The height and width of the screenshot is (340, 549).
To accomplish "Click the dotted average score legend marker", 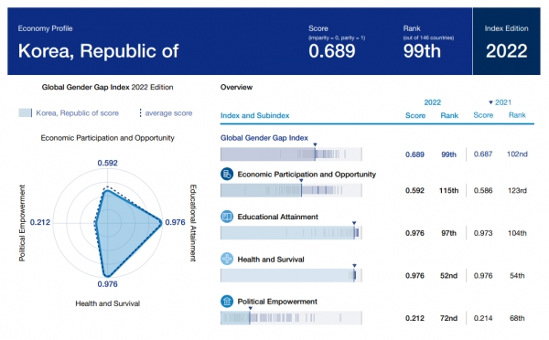I will [x=140, y=112].
